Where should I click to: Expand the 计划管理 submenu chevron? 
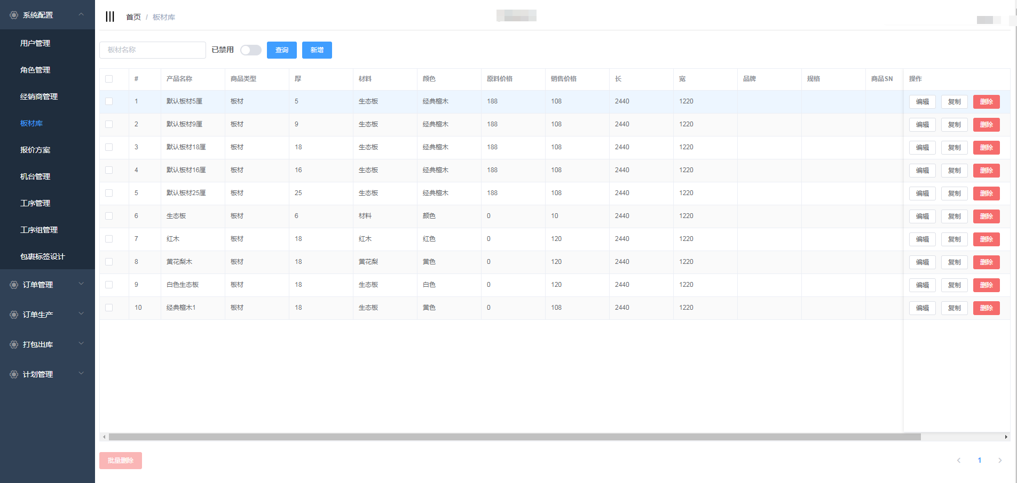(x=81, y=374)
